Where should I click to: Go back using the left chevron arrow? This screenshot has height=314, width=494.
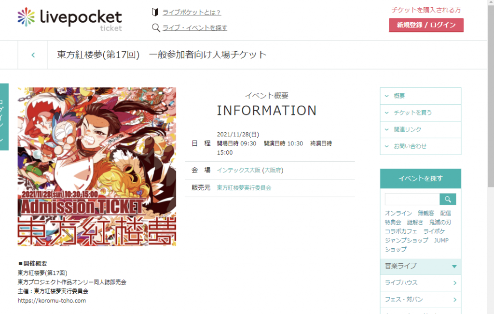33,55
